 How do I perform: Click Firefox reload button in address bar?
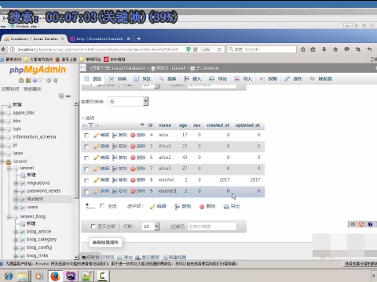[219, 49]
